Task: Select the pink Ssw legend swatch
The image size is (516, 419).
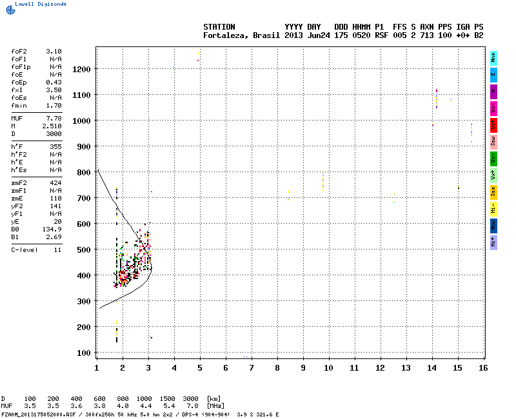Action: click(493, 142)
